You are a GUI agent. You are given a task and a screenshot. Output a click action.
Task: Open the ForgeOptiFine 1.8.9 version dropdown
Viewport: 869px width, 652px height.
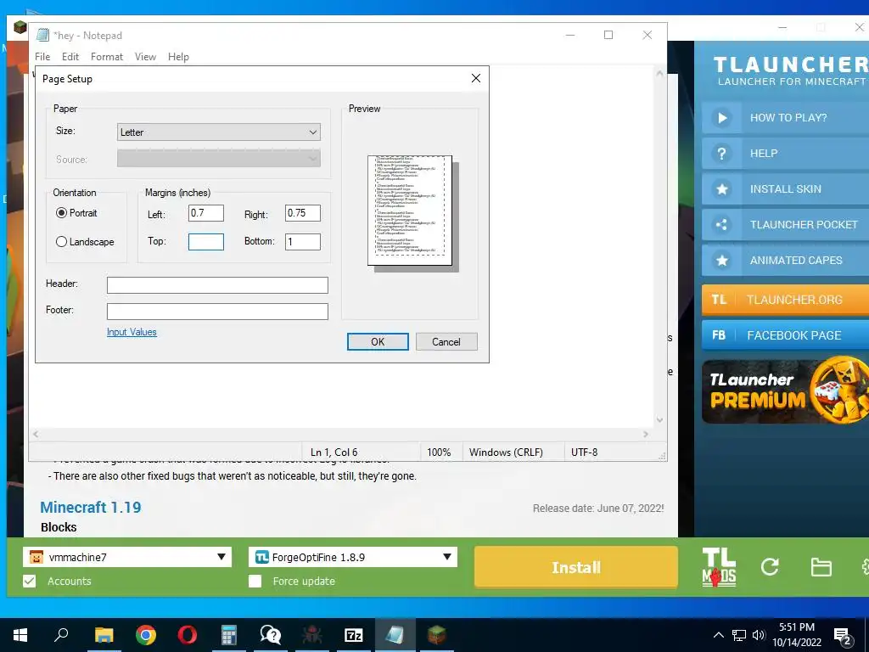click(353, 557)
